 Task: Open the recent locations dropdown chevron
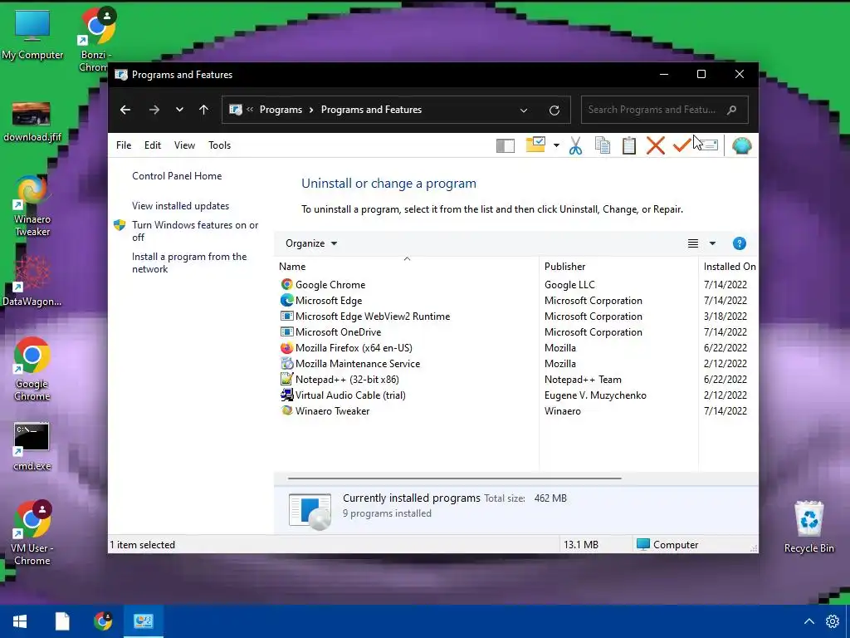click(179, 110)
